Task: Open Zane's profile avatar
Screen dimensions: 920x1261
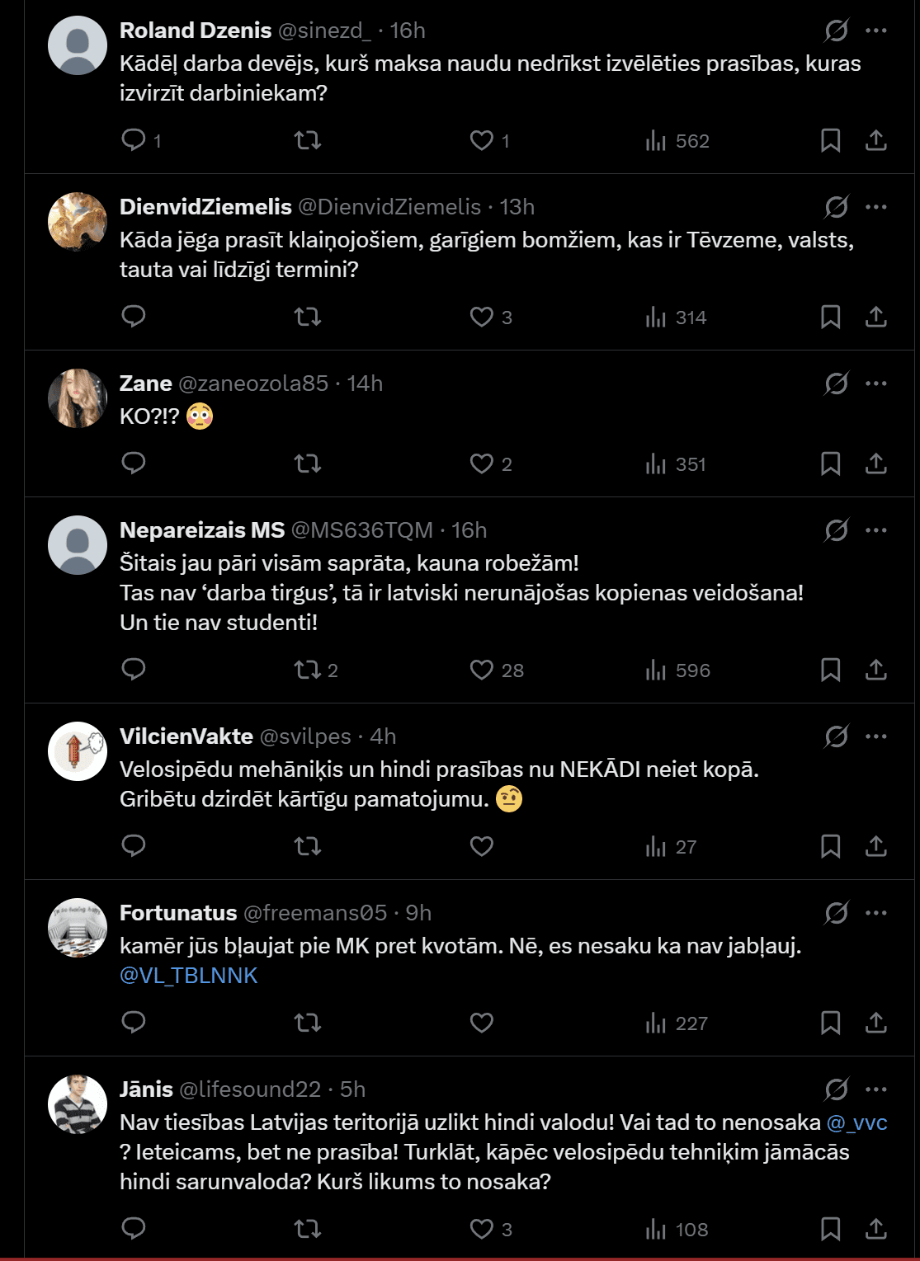Action: tap(78, 398)
